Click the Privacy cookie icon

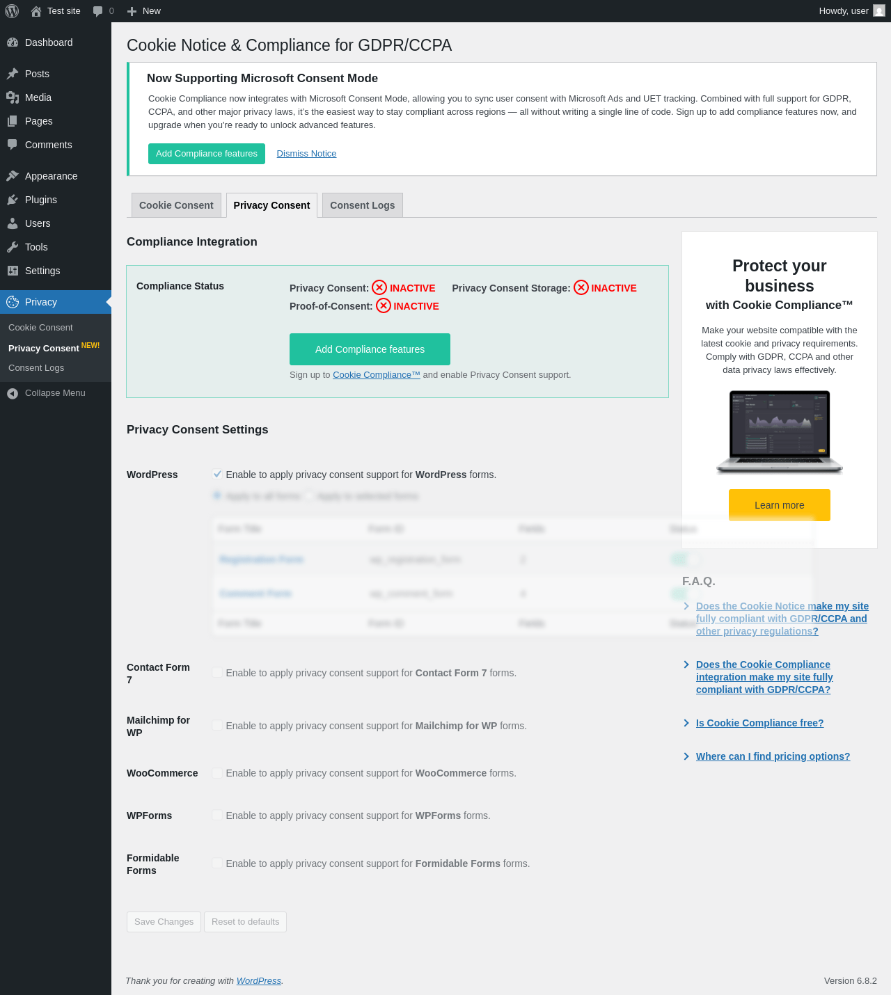(13, 302)
